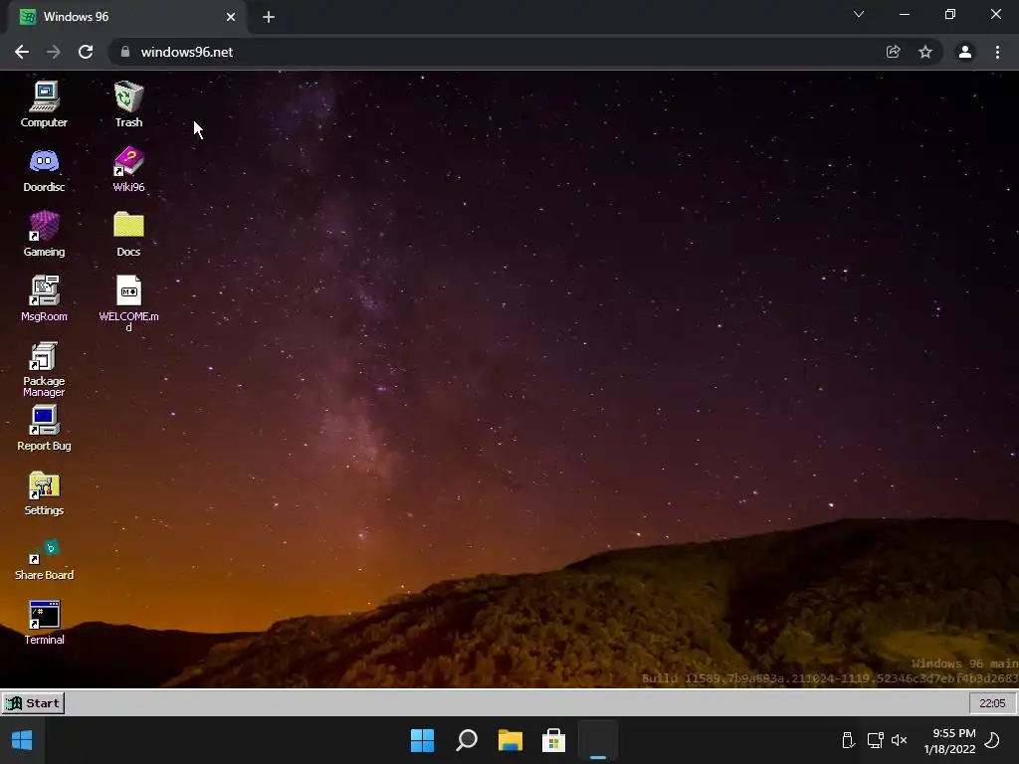Open a new browser tab

click(269, 17)
